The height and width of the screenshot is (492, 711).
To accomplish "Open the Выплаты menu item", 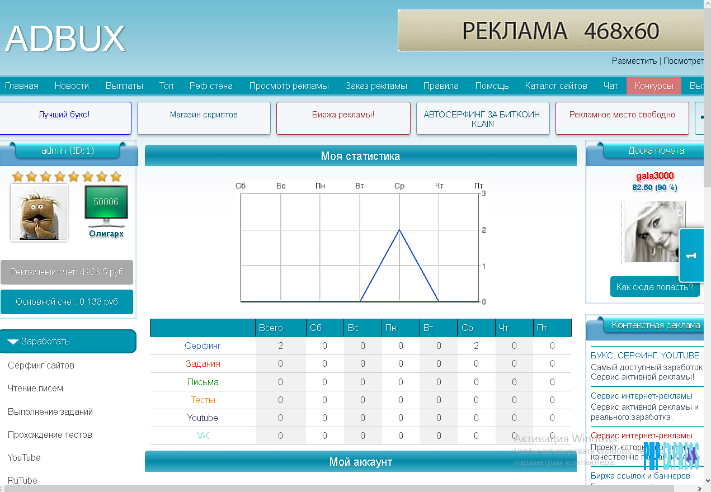I will (x=124, y=86).
